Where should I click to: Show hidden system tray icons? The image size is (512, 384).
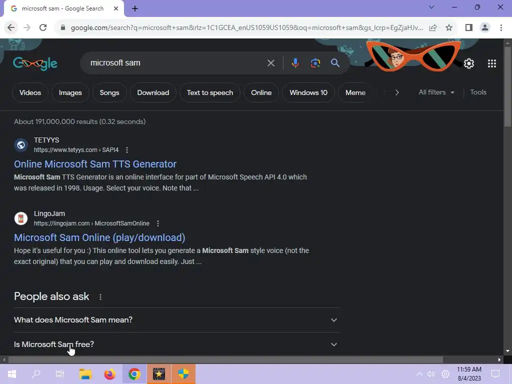point(419,374)
